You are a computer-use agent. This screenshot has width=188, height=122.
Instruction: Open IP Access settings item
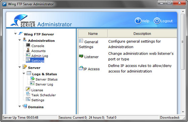point(91,69)
